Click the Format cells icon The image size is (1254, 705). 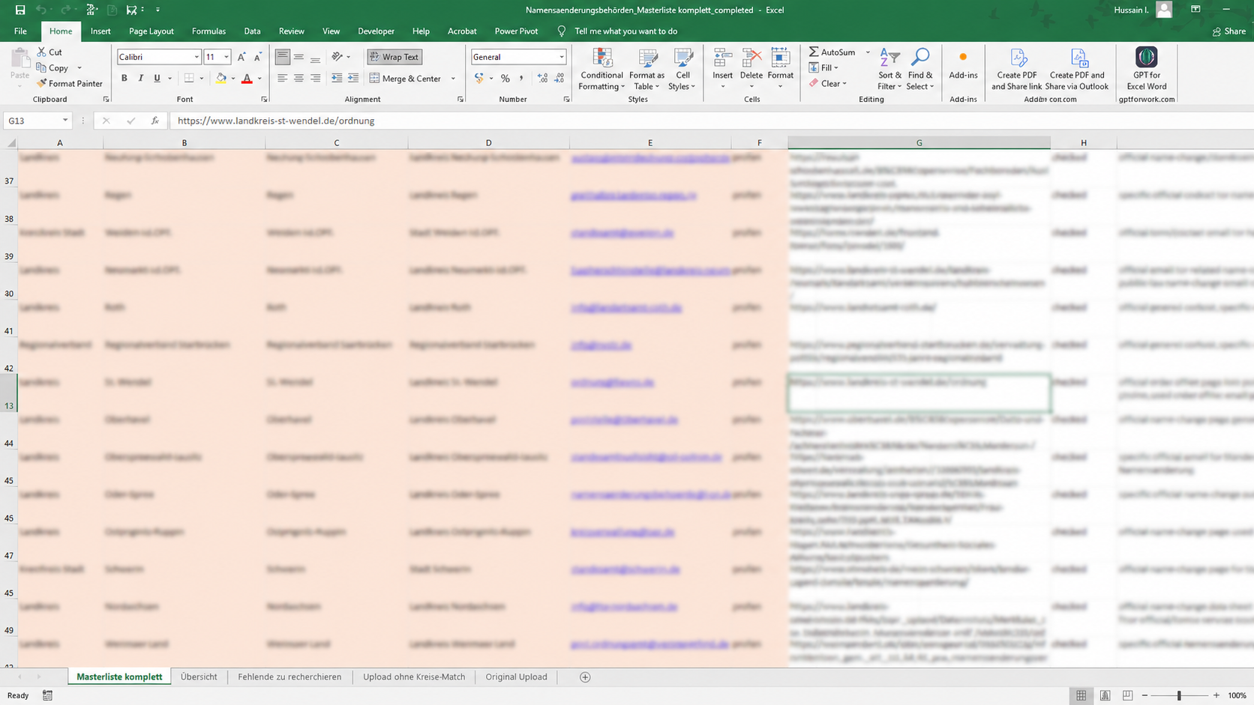(780, 58)
